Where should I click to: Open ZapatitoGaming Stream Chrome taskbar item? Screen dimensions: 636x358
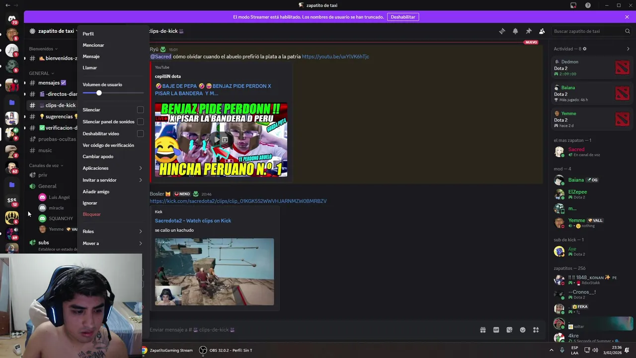[x=167, y=350]
